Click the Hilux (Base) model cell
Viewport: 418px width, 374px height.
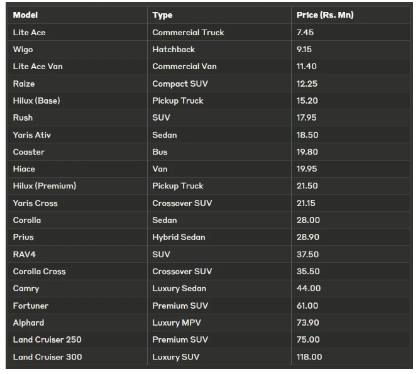pos(36,101)
